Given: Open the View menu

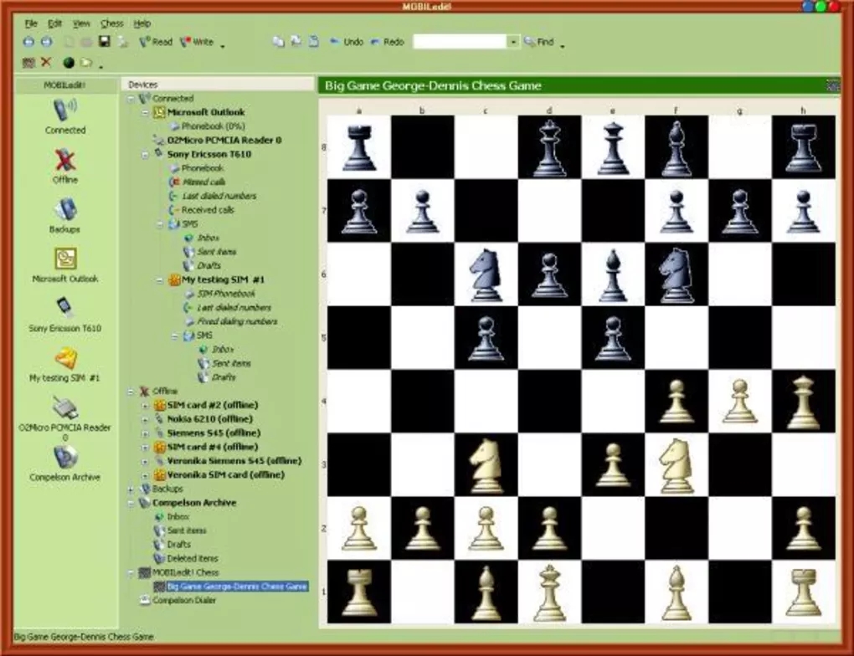Looking at the screenshot, I should (x=81, y=23).
